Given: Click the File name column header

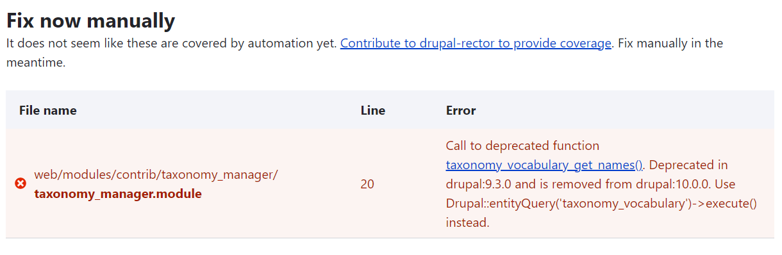Looking at the screenshot, I should click(x=48, y=110).
